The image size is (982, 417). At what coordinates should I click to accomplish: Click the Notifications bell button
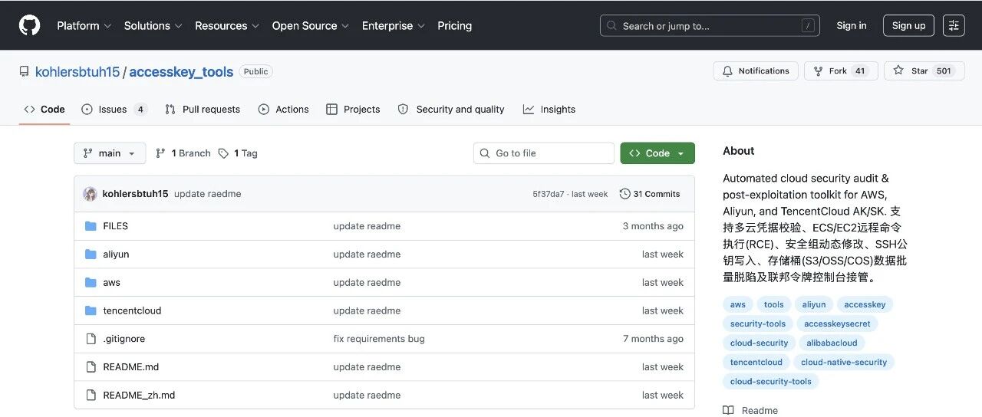[x=756, y=71]
